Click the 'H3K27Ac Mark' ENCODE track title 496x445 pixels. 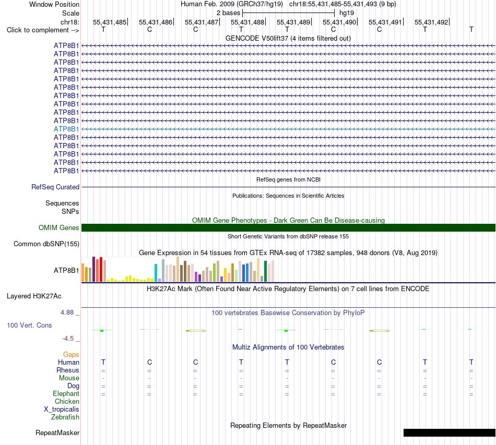[288, 289]
